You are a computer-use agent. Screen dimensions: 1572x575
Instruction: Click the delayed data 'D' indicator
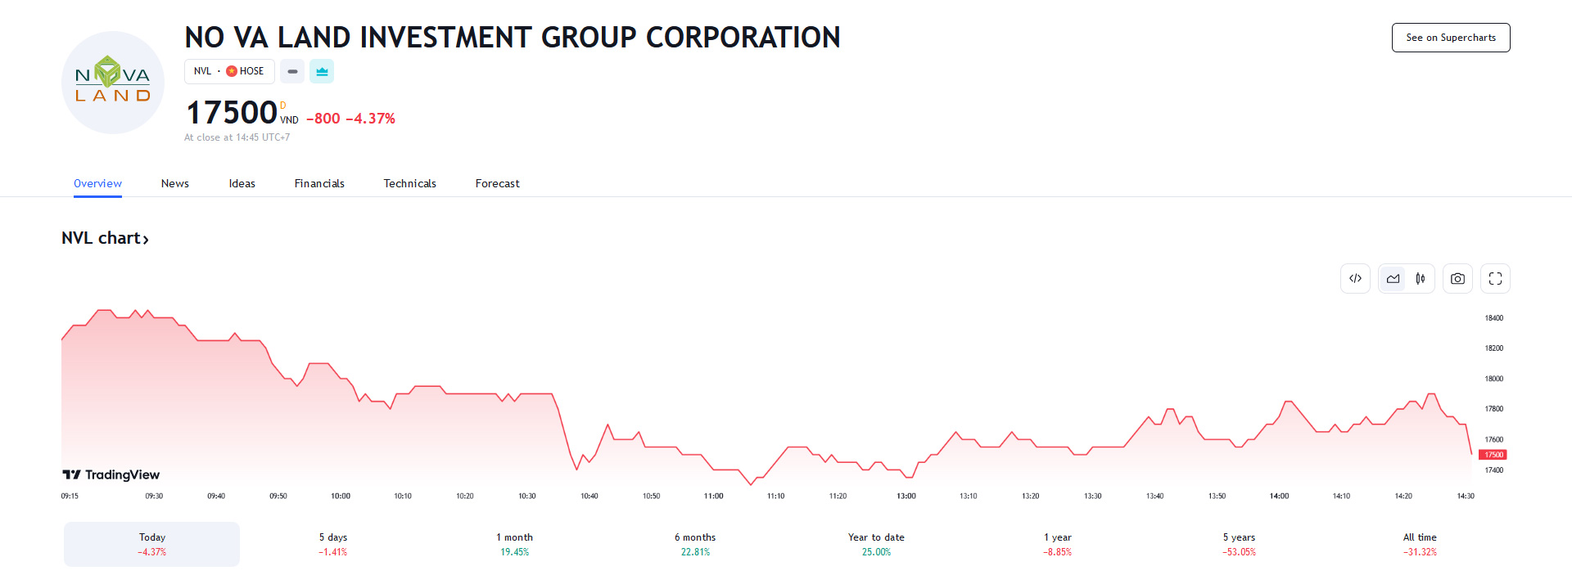pos(283,106)
